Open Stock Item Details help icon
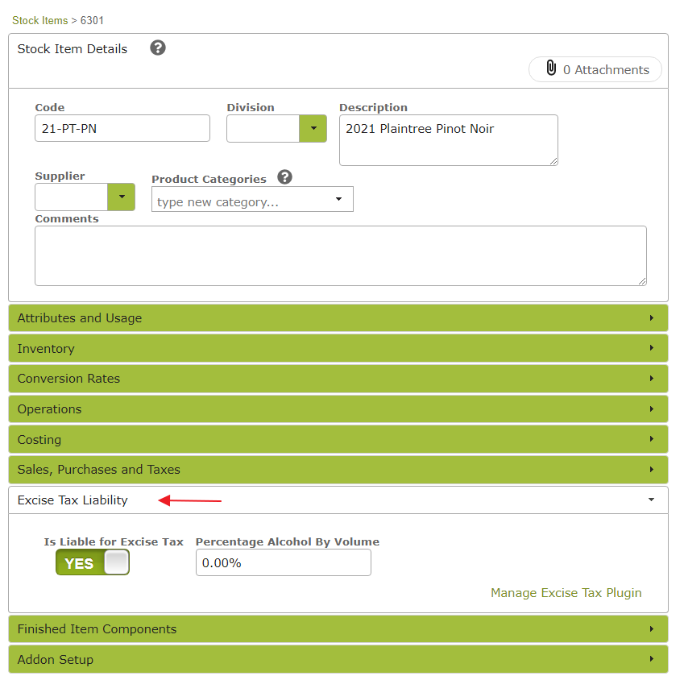The image size is (684, 676). 158,48
